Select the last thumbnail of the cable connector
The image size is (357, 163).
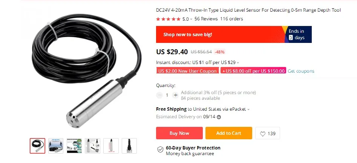[129, 146]
